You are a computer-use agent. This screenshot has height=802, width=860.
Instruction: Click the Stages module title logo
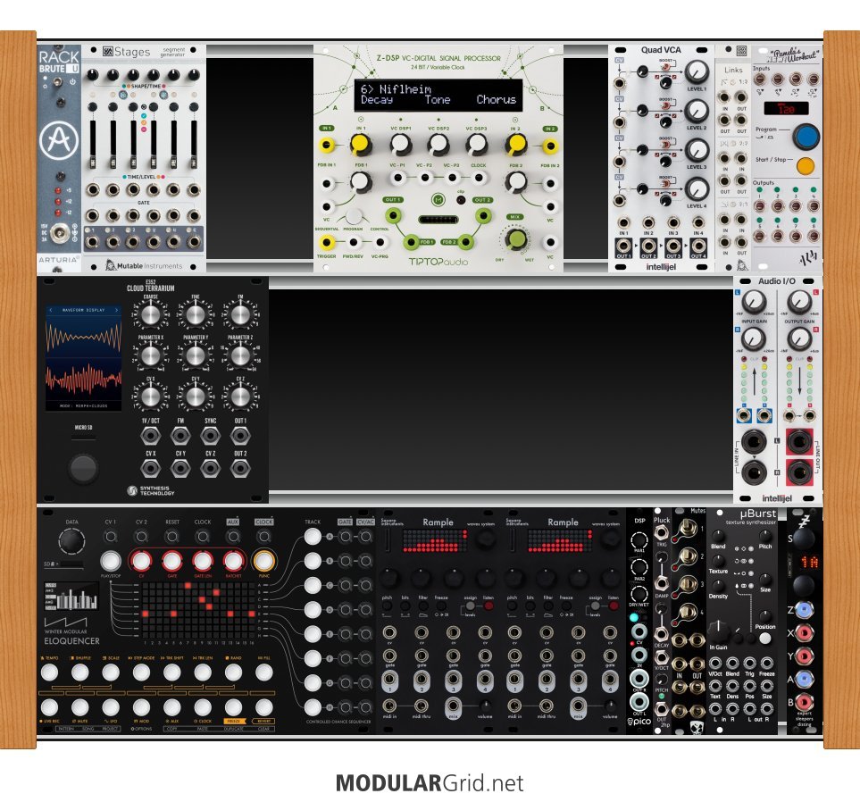point(127,52)
